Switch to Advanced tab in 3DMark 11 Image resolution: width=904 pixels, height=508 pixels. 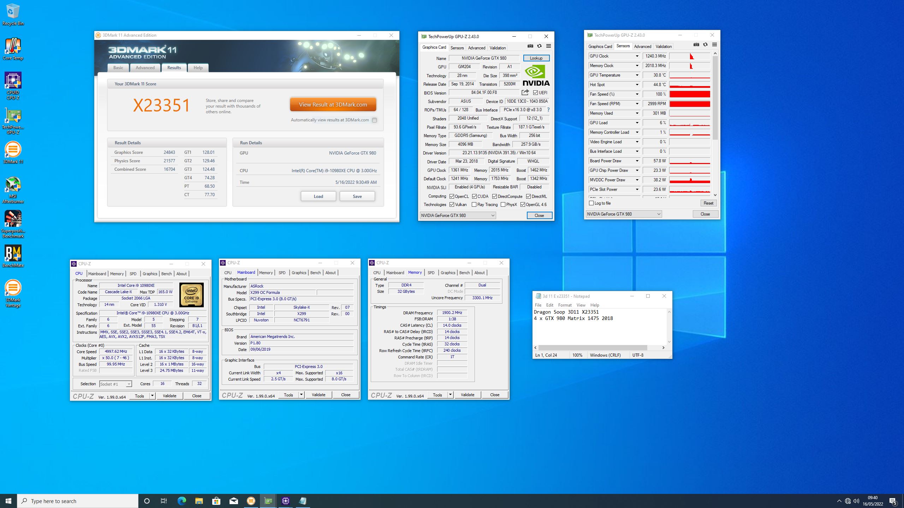click(x=145, y=68)
